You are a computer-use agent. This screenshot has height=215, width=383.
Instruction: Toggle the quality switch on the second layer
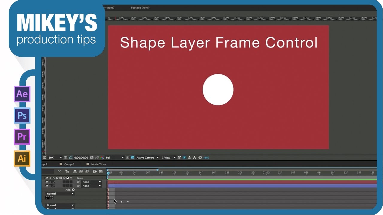[x=54, y=186]
